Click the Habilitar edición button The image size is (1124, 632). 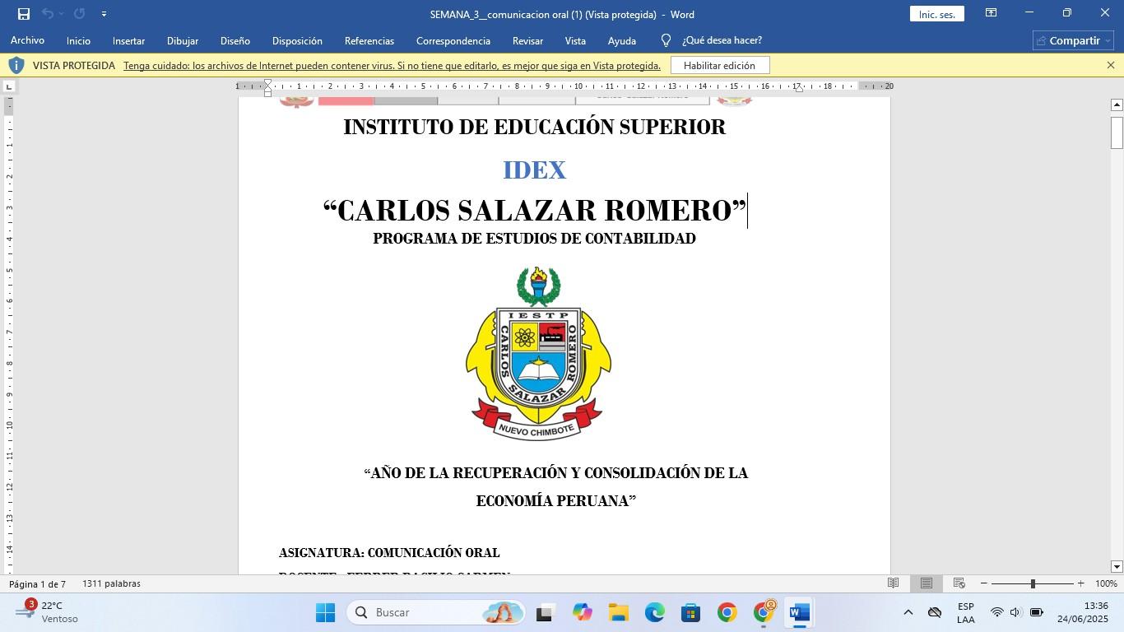click(719, 65)
